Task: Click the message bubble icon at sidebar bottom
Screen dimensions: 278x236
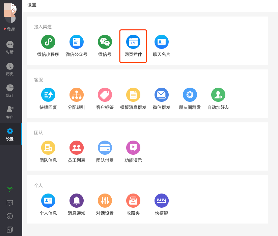Action: pos(10,203)
